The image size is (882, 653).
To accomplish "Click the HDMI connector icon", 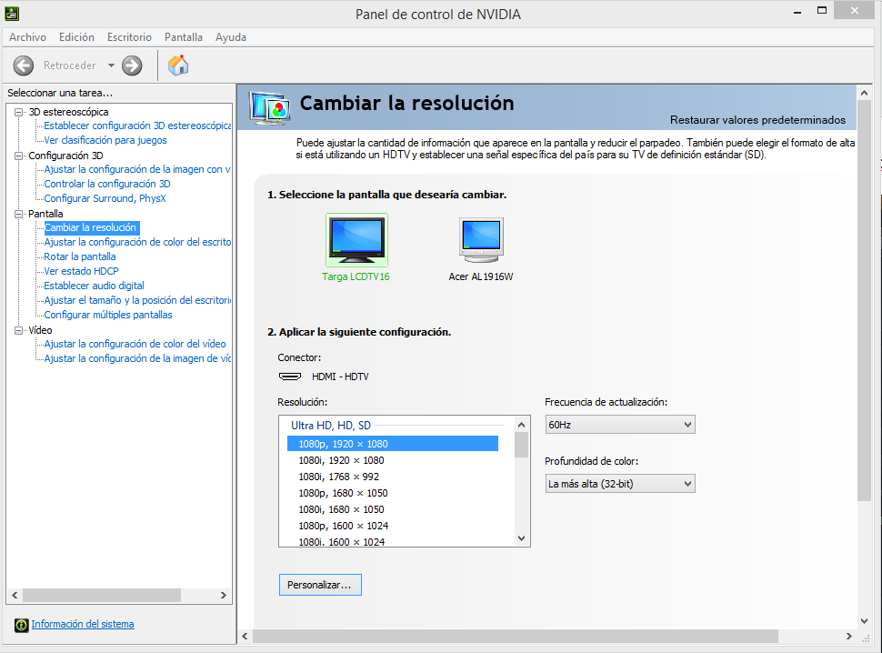I will point(290,377).
